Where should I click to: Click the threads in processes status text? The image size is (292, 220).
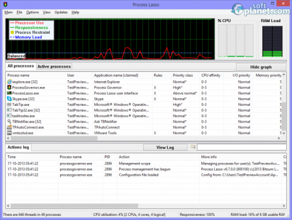pos(32,215)
